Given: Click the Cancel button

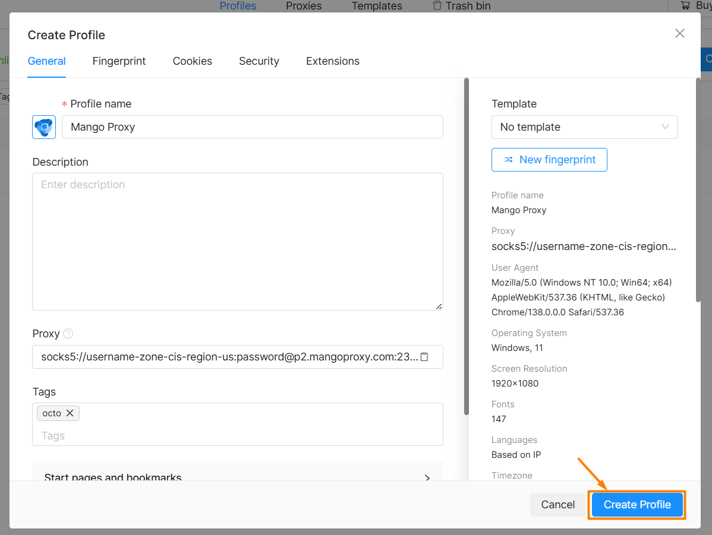Looking at the screenshot, I should [557, 505].
